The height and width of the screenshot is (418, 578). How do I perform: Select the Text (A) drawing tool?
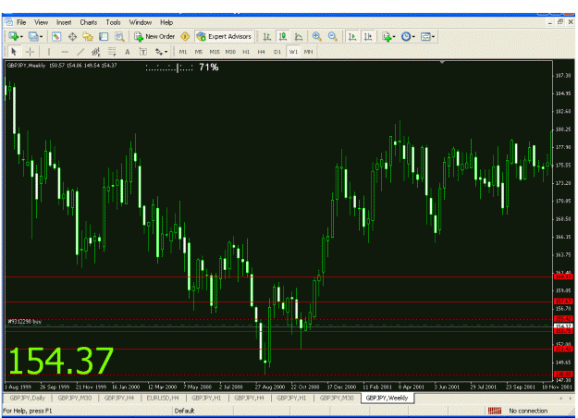(128, 52)
